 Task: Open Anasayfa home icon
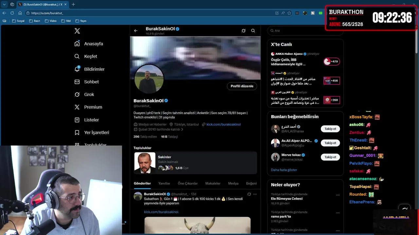(x=77, y=44)
